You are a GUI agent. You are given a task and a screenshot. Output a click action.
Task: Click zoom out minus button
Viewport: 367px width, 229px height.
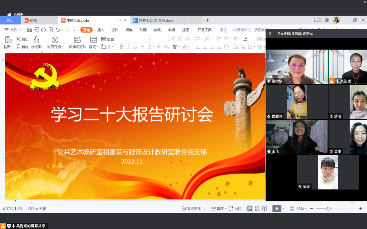311,209
